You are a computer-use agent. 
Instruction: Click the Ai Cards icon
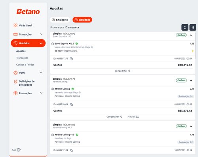(x=137, y=117)
